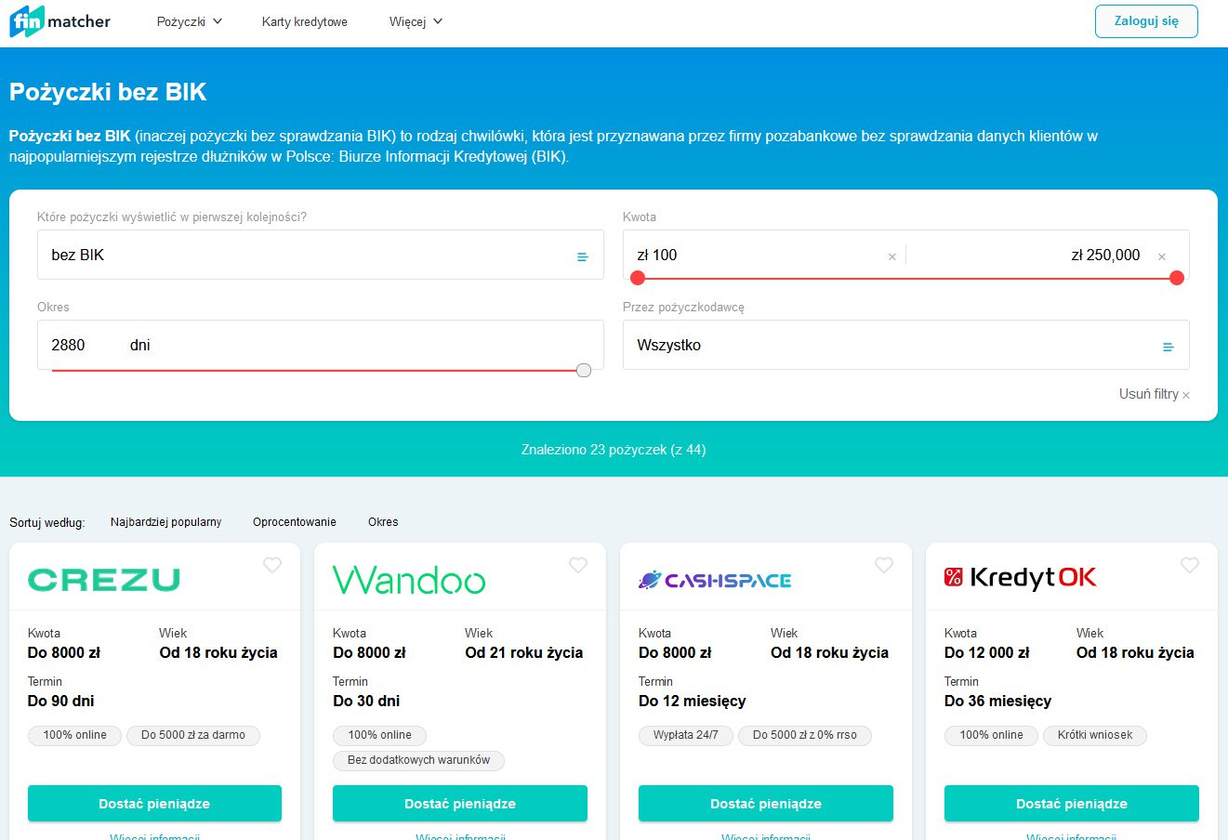The height and width of the screenshot is (840, 1228).
Task: Click the maximum amount slider handle
Action: (1177, 278)
